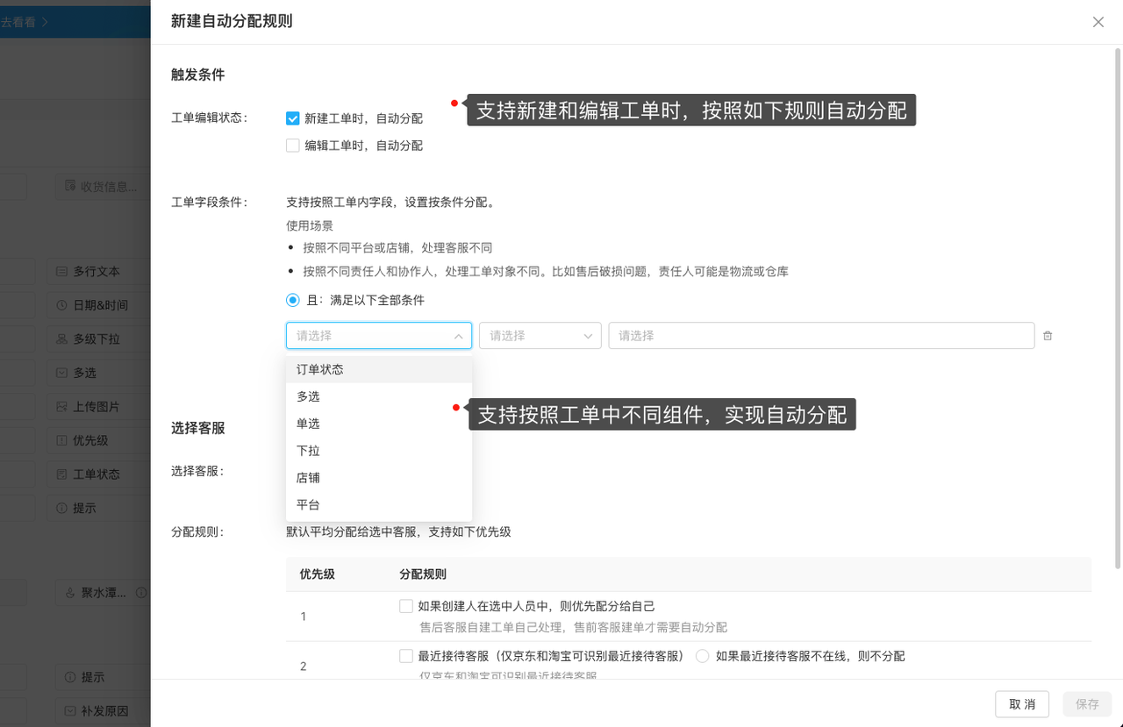Choose 店铺 option from dropdown list
The height and width of the screenshot is (727, 1123).
point(379,478)
